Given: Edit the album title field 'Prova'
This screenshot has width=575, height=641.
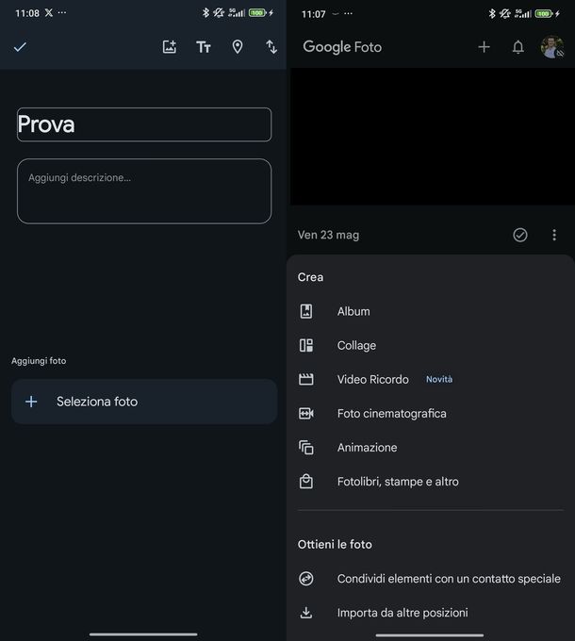Looking at the screenshot, I should pyautogui.click(x=144, y=124).
